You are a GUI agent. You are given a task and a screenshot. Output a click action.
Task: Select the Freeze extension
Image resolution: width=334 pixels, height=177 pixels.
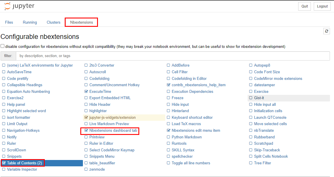pos(177,98)
